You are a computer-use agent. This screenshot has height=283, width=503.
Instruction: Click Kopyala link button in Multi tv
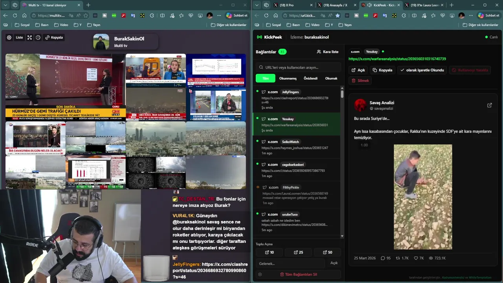click(x=54, y=38)
